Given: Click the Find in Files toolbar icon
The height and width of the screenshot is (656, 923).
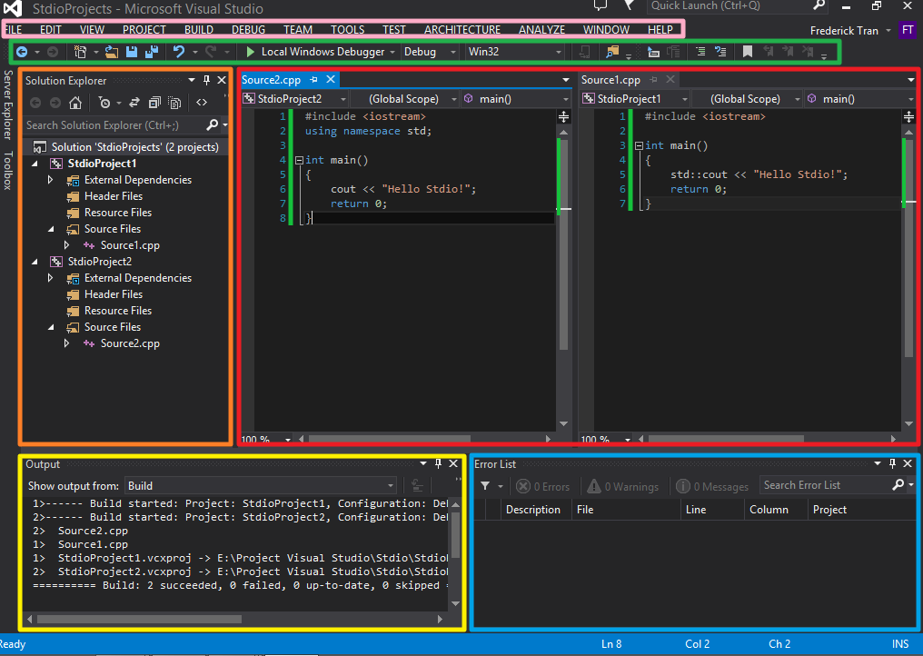Looking at the screenshot, I should coord(612,52).
